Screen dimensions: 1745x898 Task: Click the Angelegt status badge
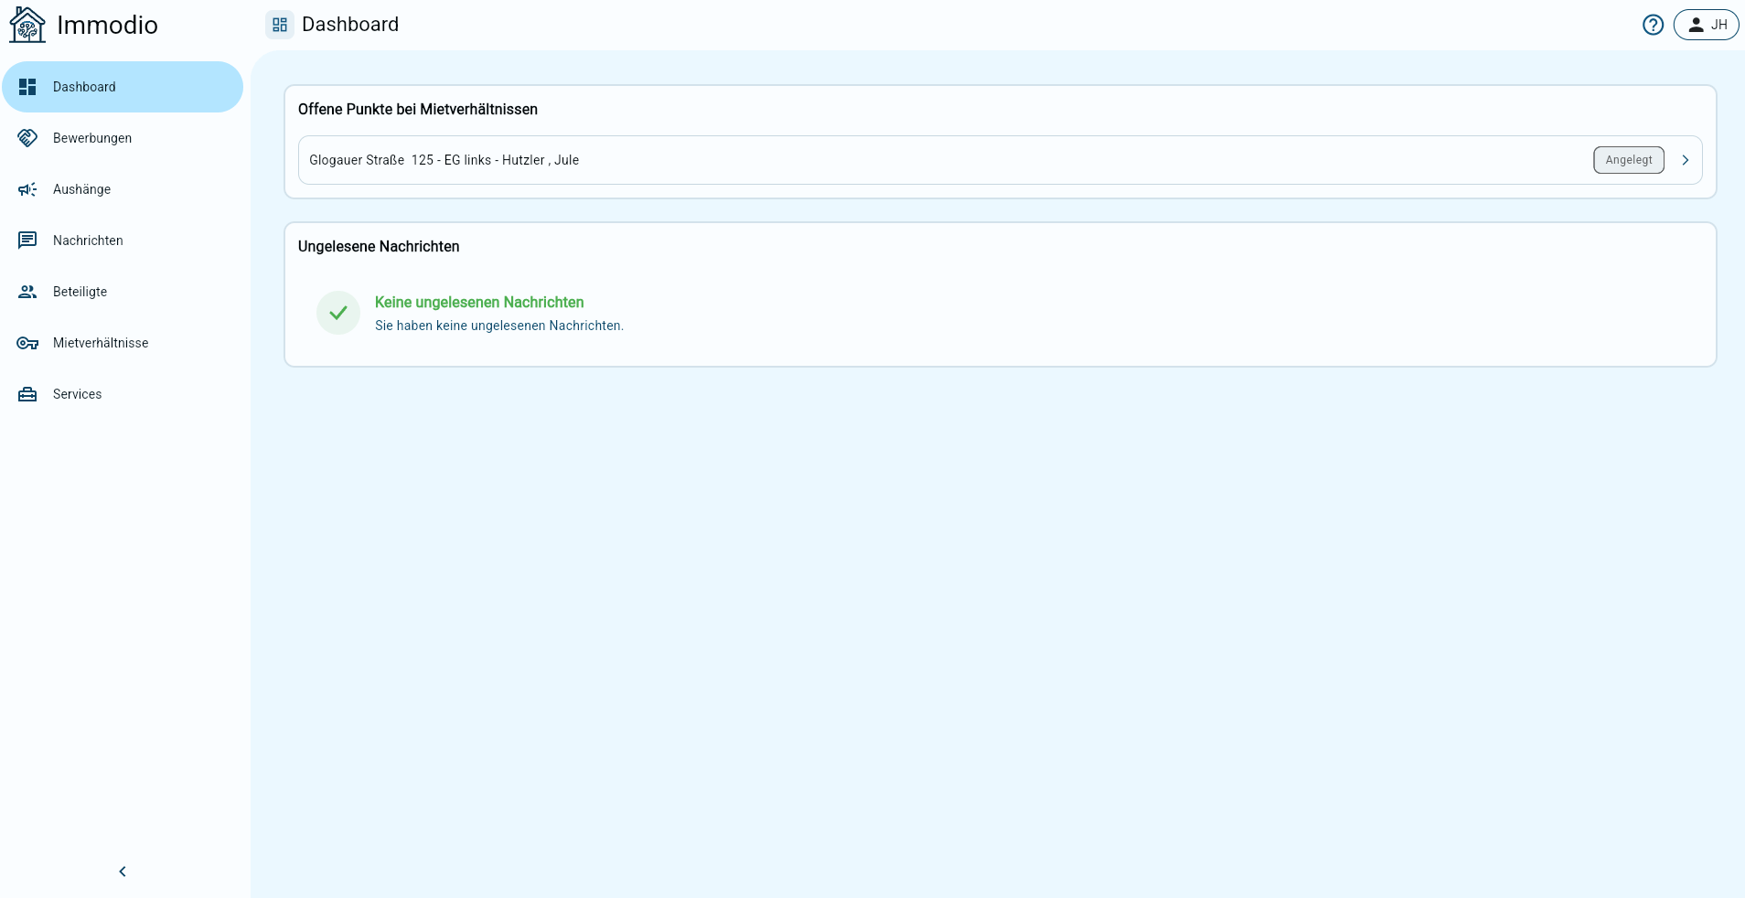point(1628,160)
